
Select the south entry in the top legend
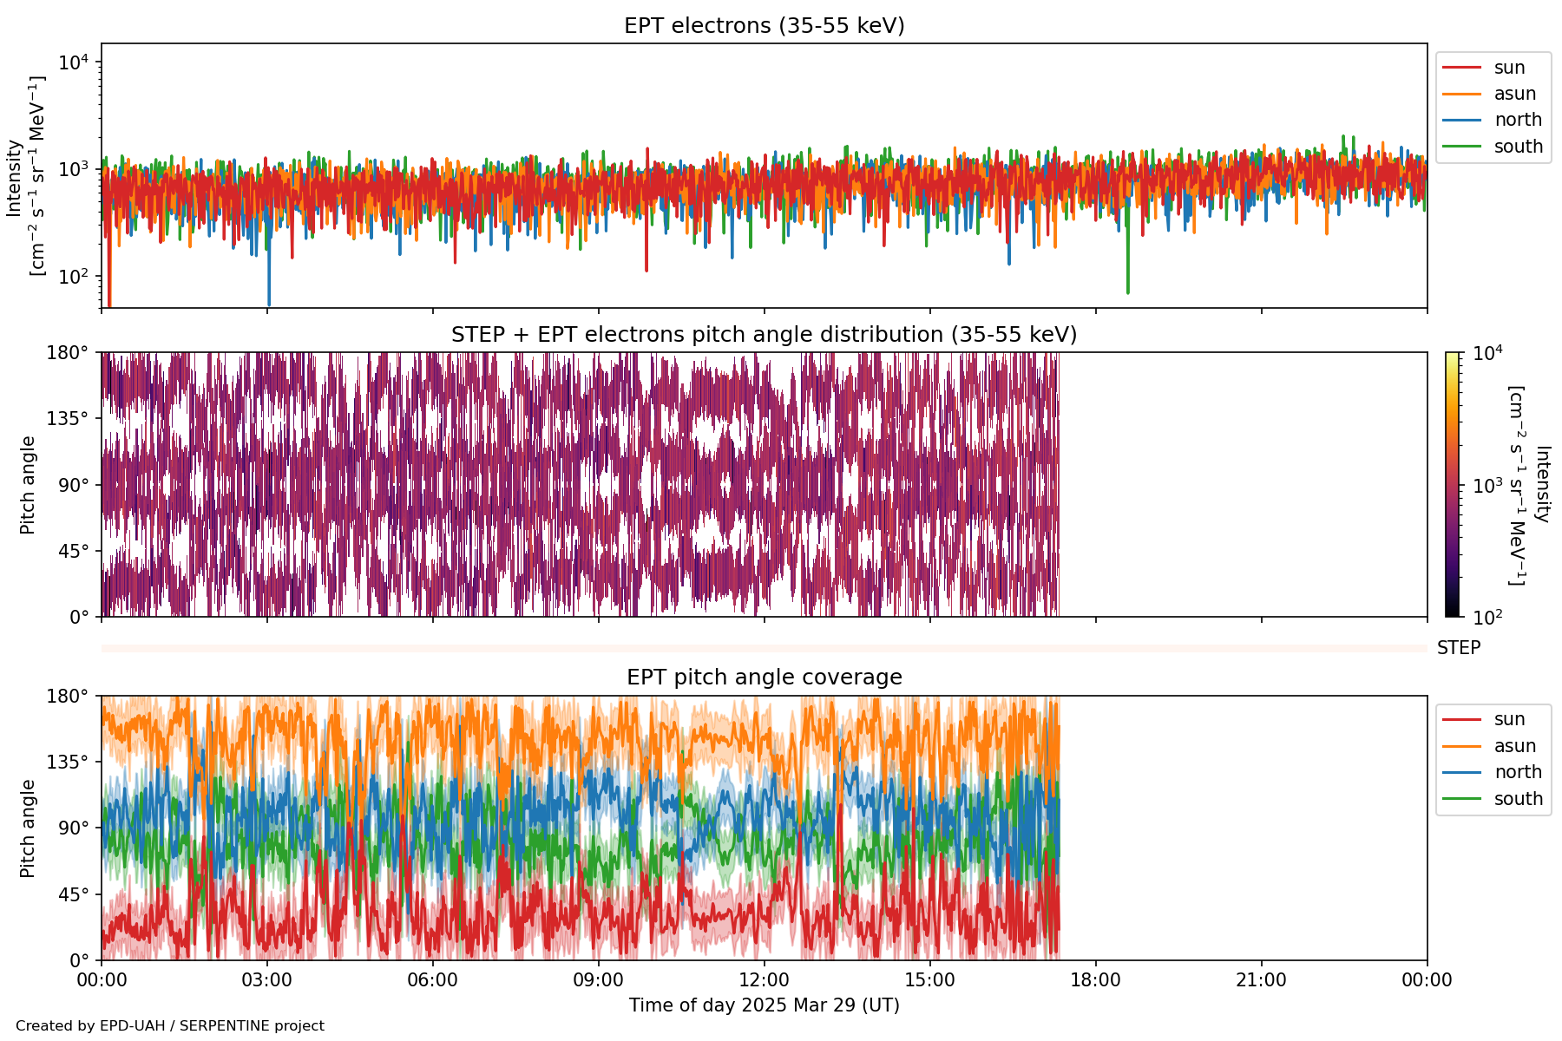1517,147
